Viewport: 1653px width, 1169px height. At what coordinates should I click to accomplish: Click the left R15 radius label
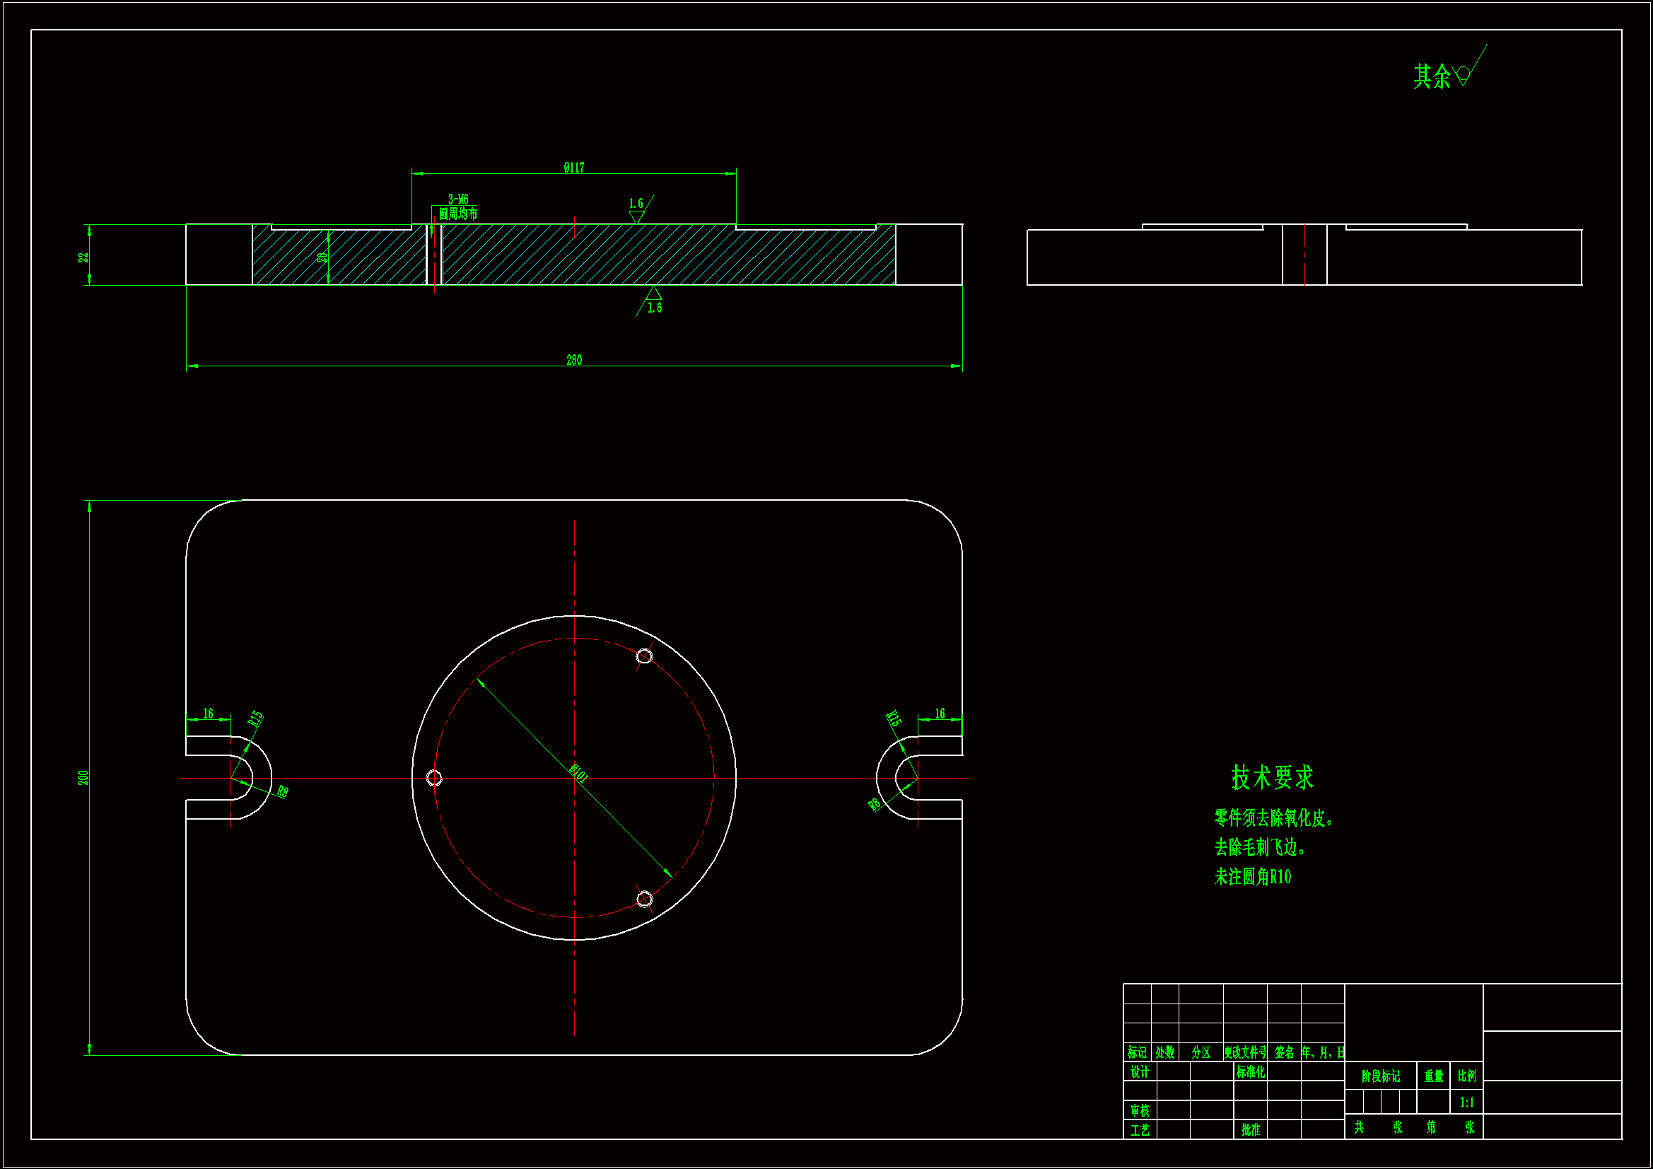point(255,718)
